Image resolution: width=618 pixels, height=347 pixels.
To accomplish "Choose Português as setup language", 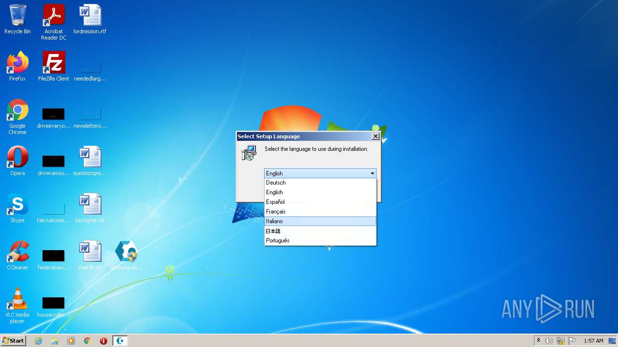I will [x=320, y=240].
